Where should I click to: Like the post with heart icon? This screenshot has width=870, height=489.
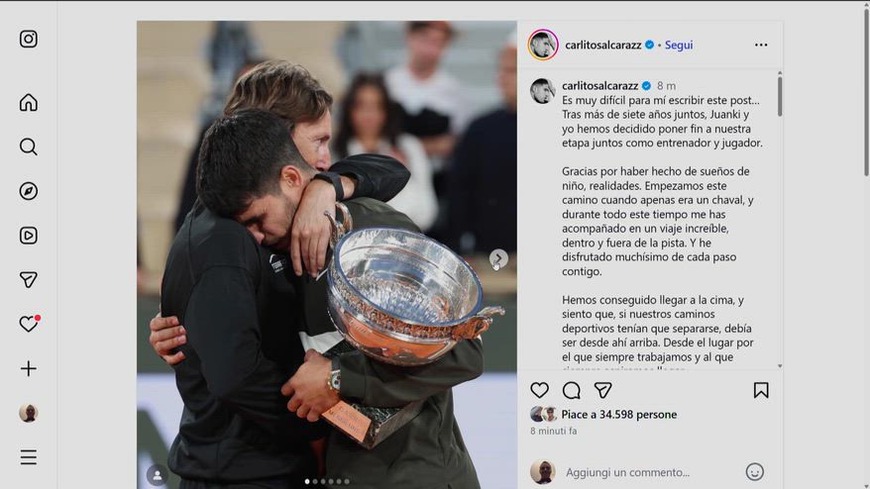(539, 390)
